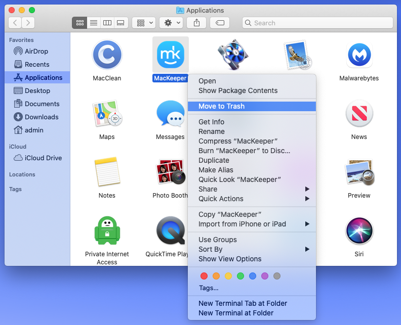
Task: Open the MacClean app icon
Action: pyautogui.click(x=107, y=55)
